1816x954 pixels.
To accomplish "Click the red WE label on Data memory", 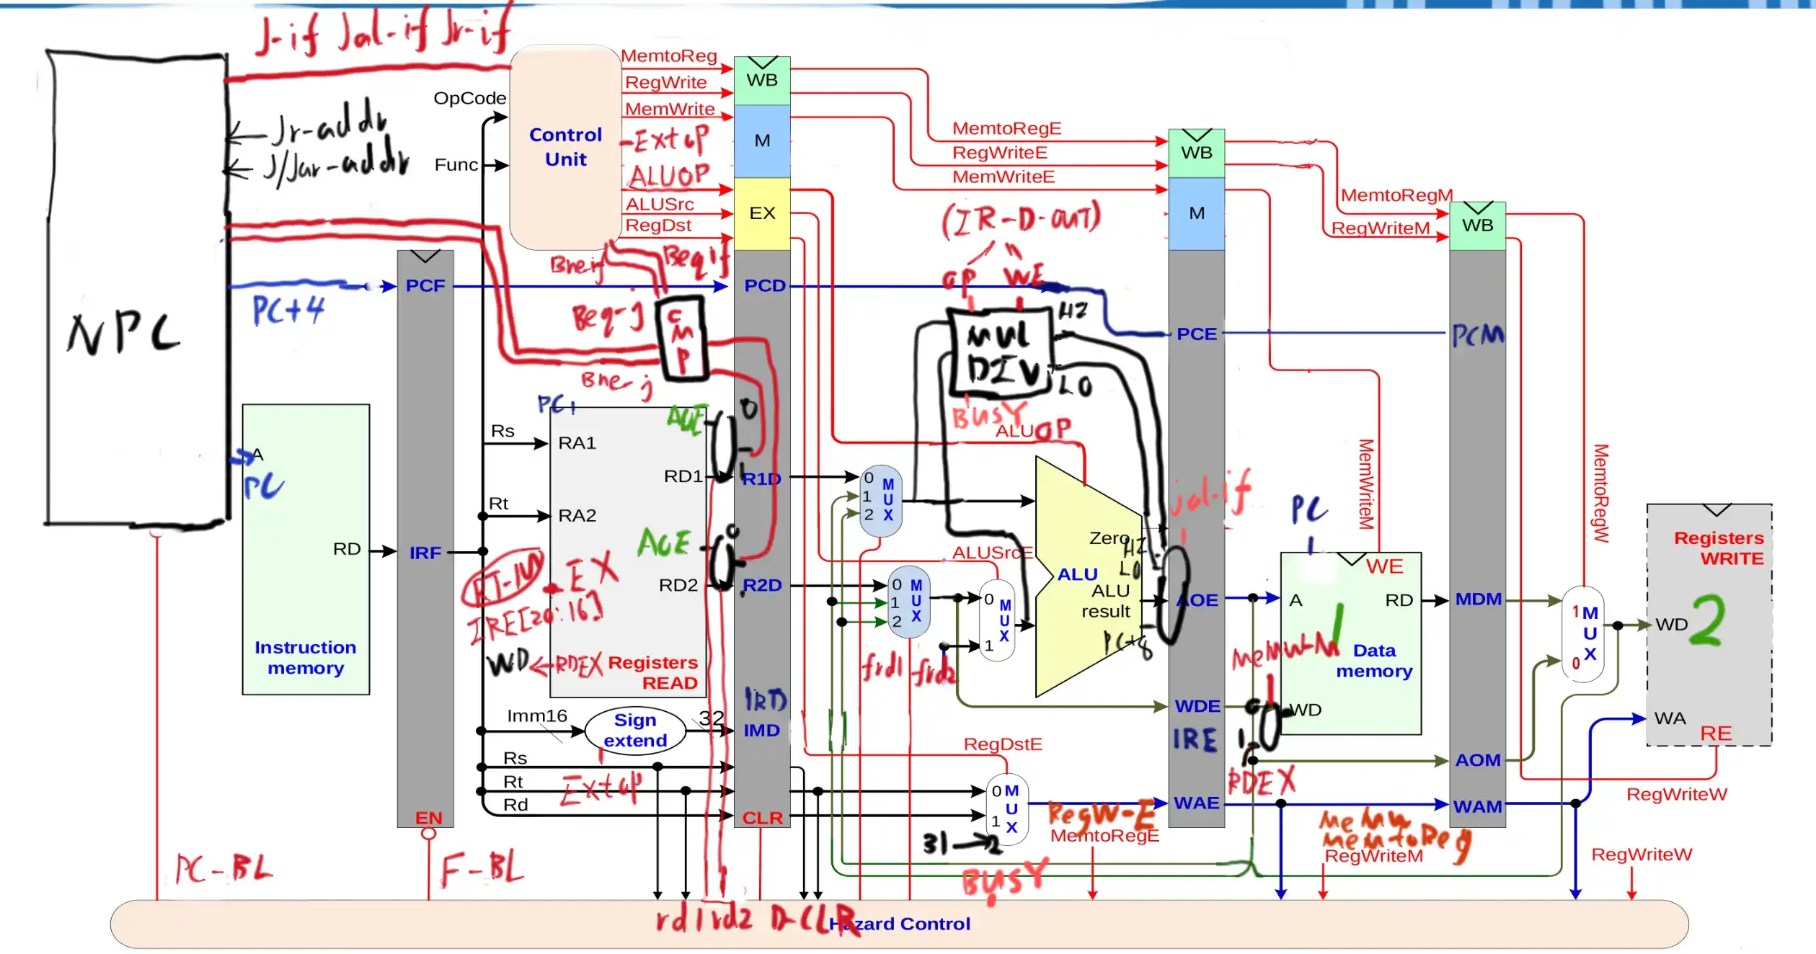I will tap(1384, 566).
